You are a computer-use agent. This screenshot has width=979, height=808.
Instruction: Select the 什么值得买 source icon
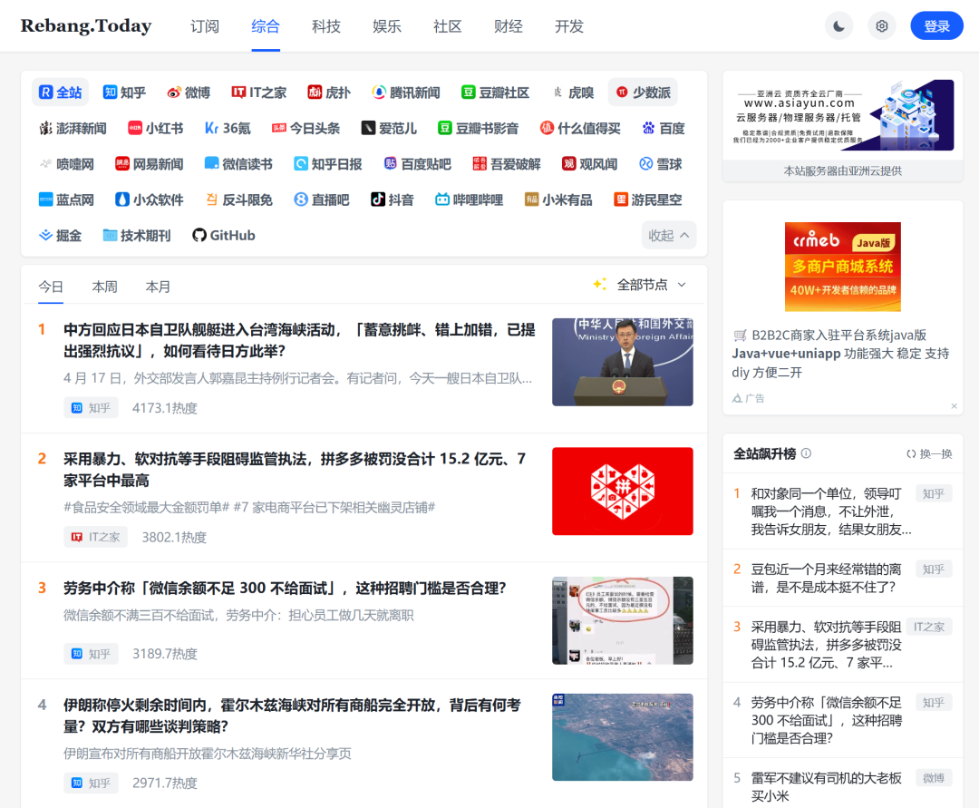[580, 128]
